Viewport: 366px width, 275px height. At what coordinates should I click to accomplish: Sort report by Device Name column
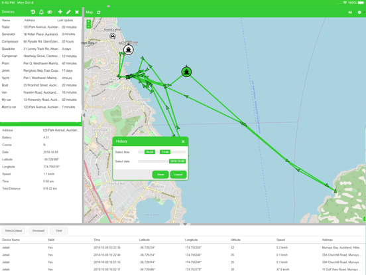coord(11,240)
